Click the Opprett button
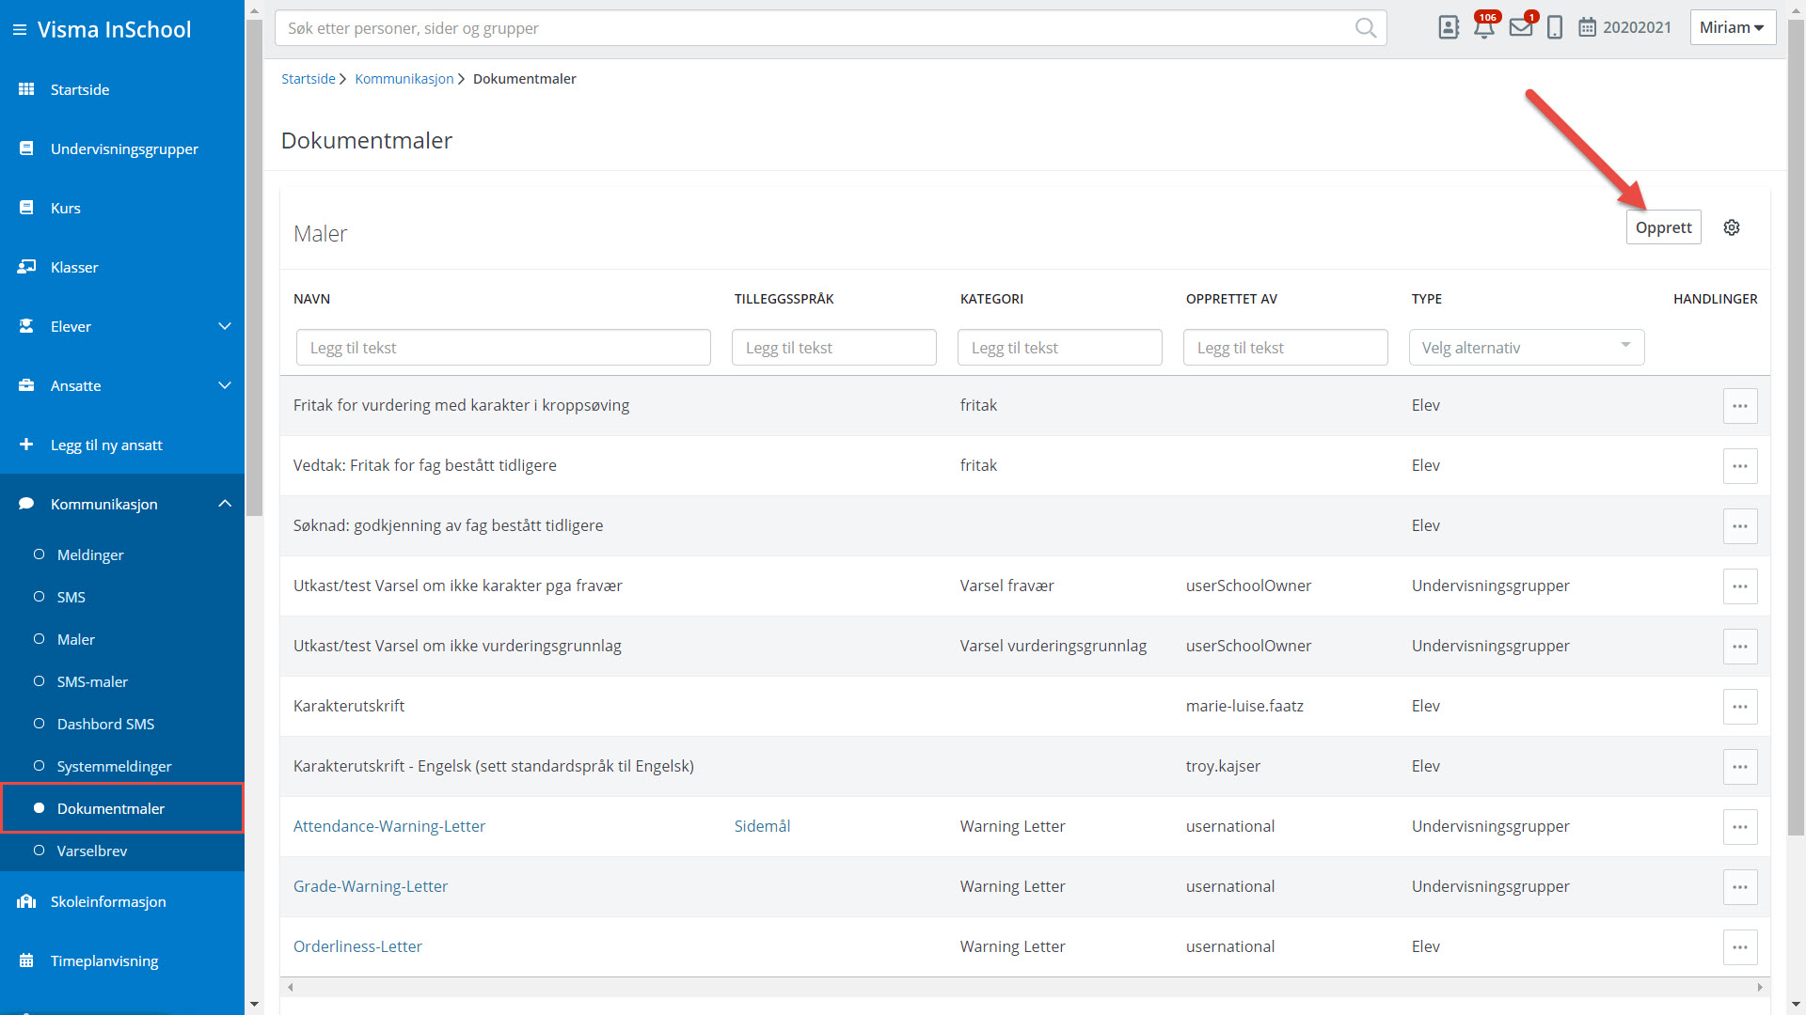 coord(1663,227)
